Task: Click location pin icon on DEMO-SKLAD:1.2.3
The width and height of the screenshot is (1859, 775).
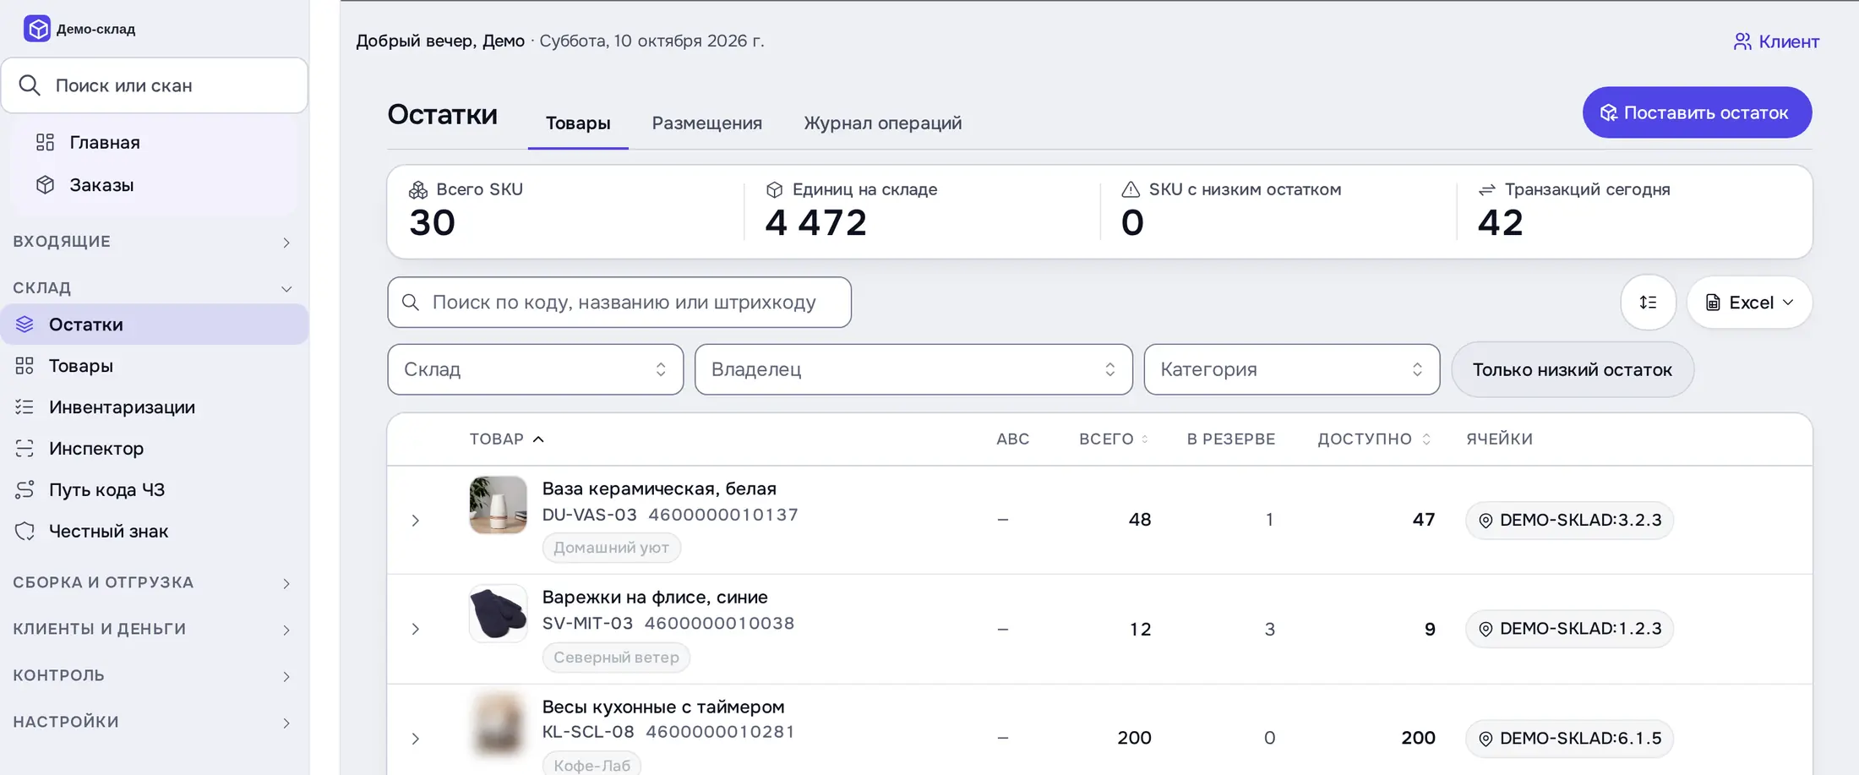Action: [1486, 629]
